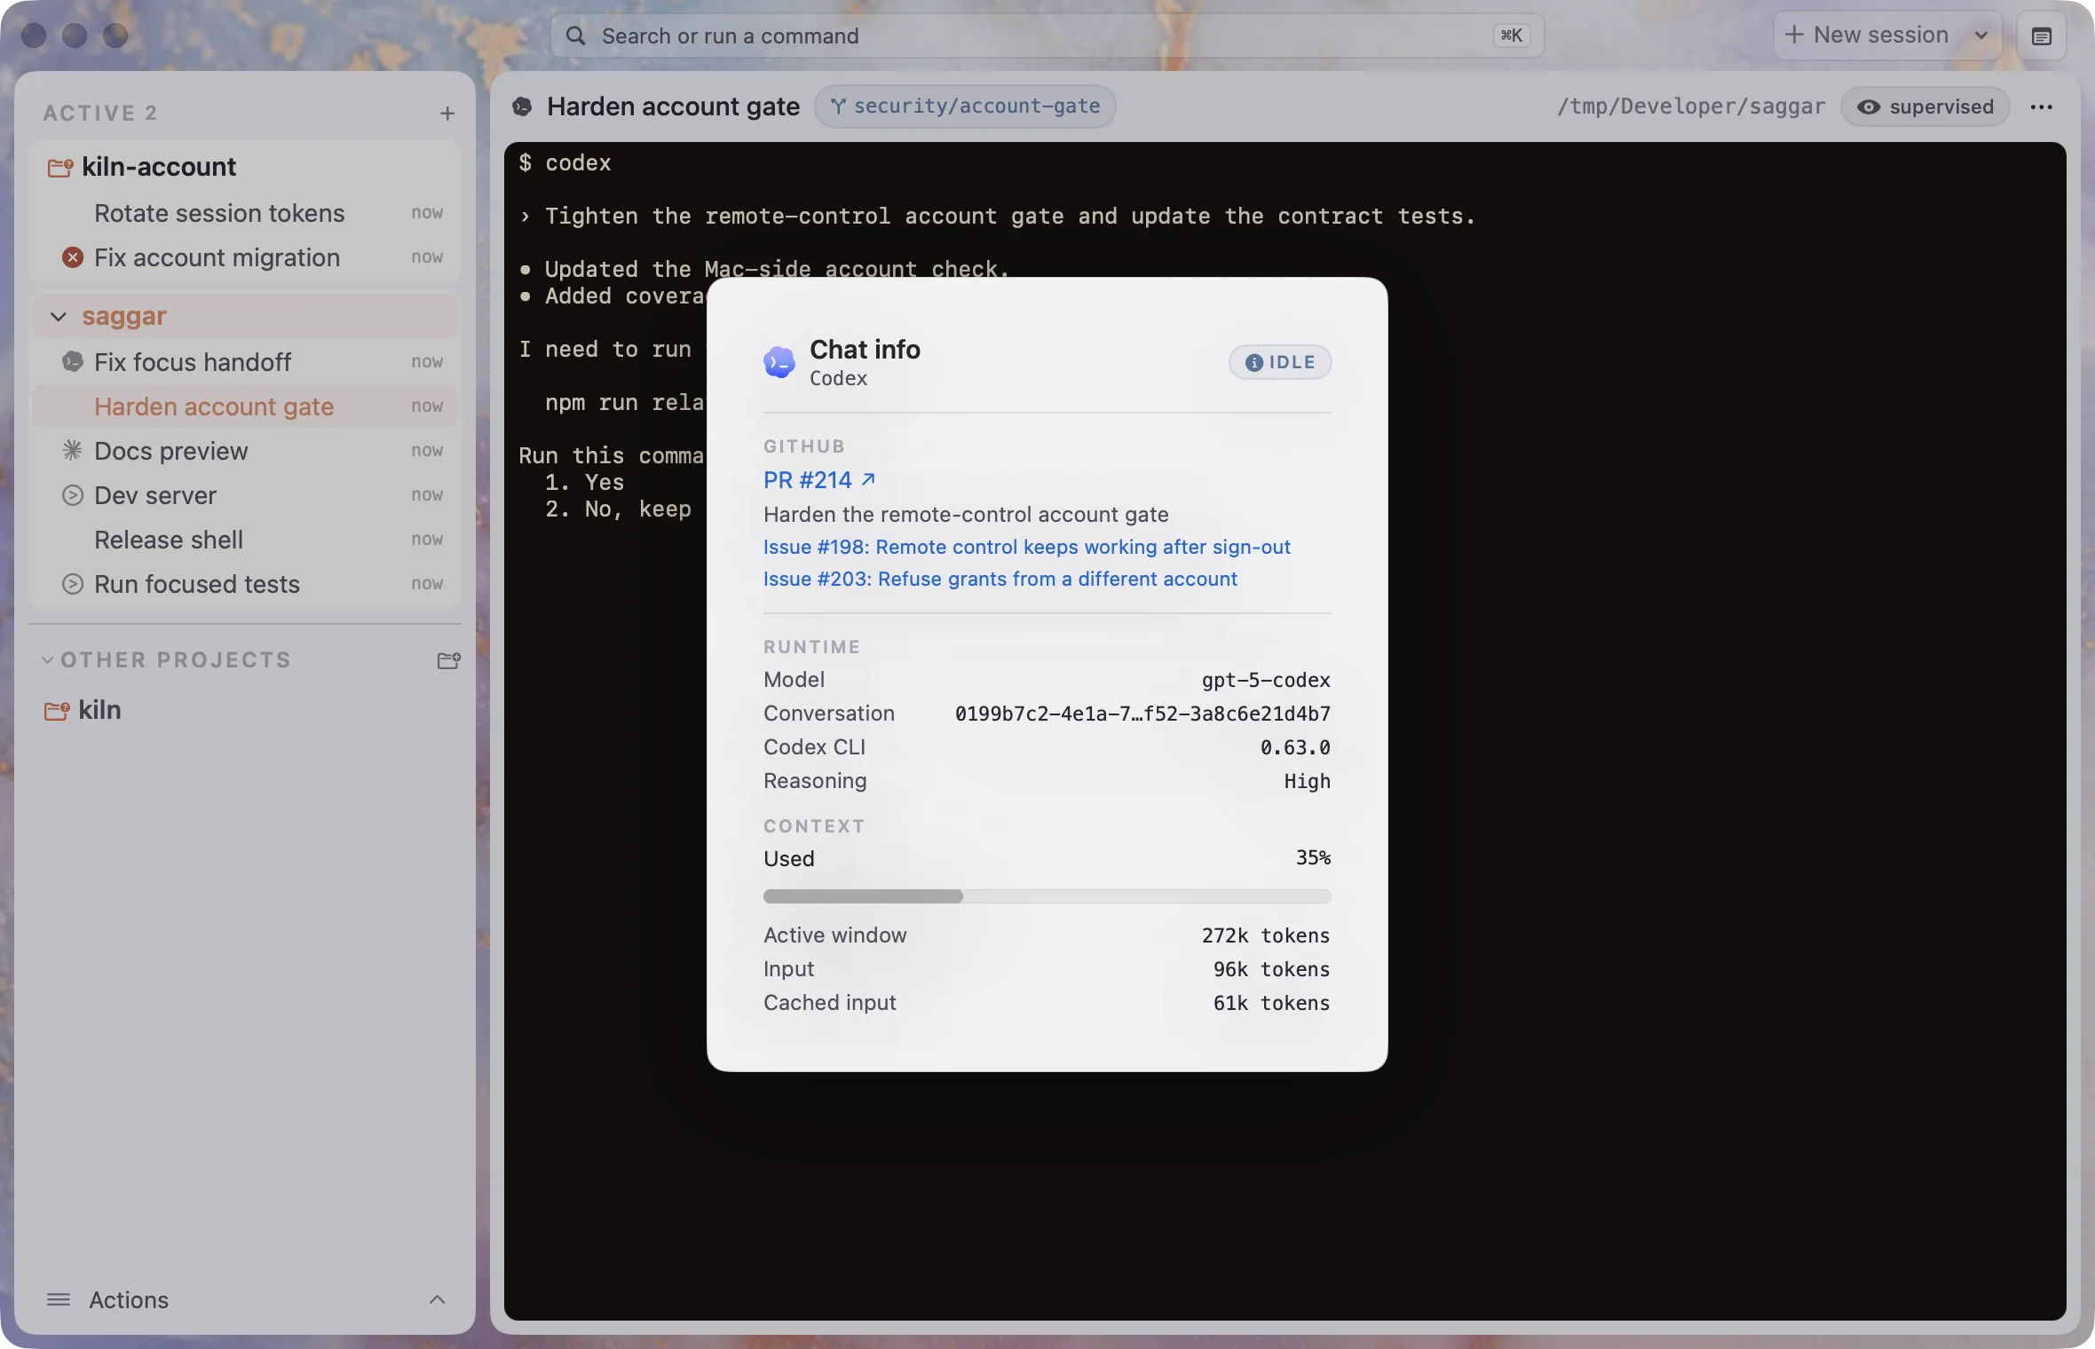Click the Fix focus handoff session icon
Screen dimensions: 2095x1349
point(73,362)
